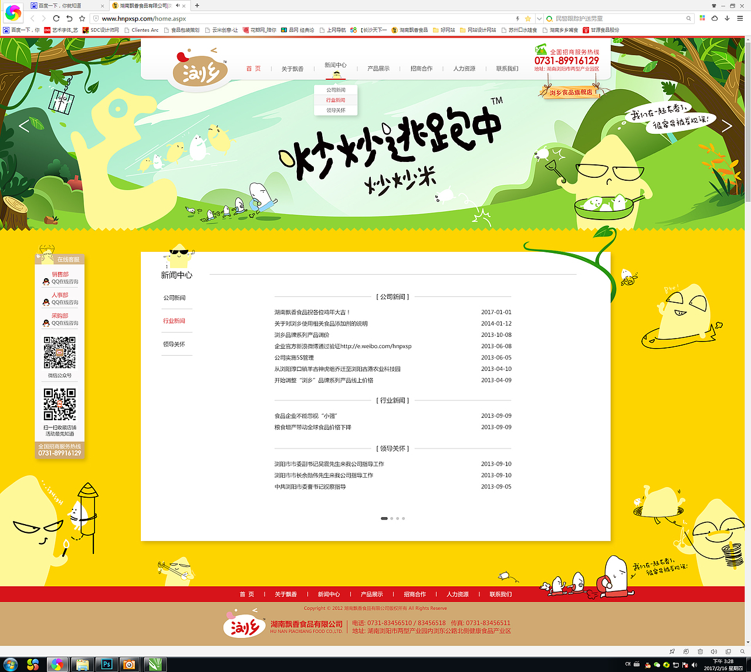The image size is (751, 672).
Task: Click the browser refresh icon
Action: coord(56,18)
